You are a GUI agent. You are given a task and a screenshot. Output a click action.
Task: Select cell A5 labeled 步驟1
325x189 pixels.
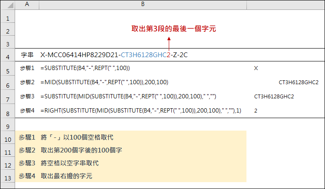pyautogui.click(x=27, y=68)
